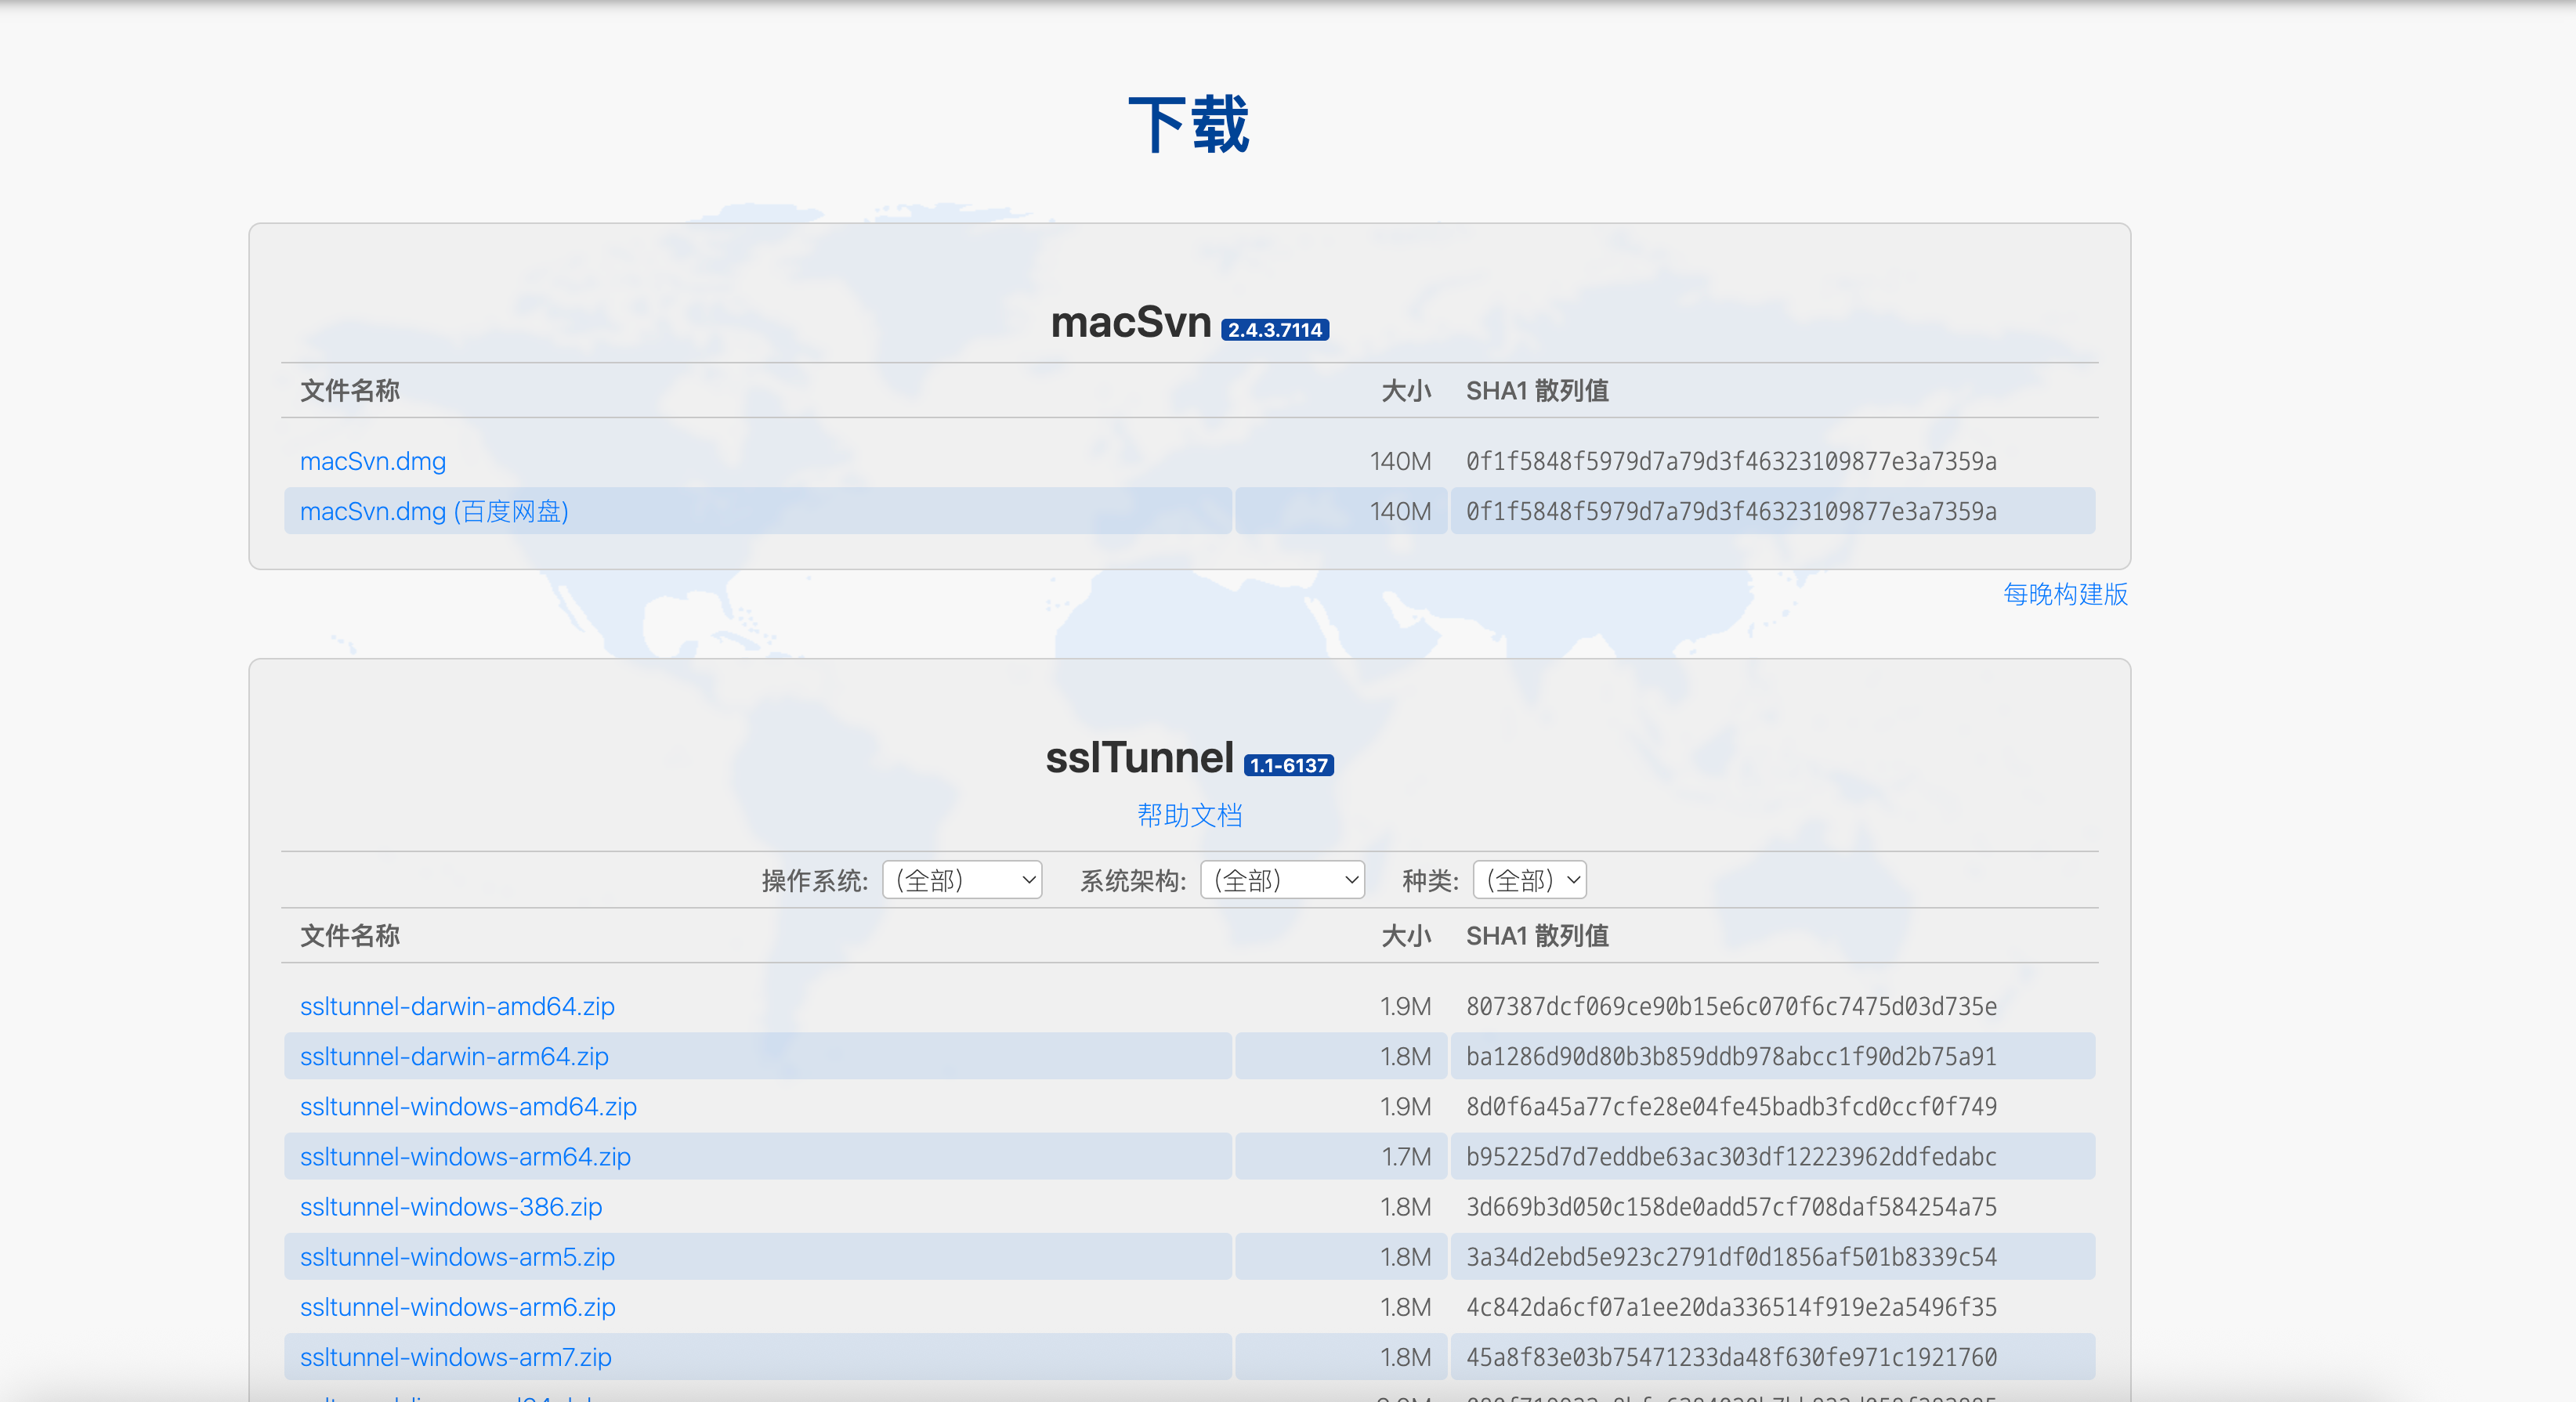
Task: Download ssltunnel-windows-arm64.zip
Action: (x=465, y=1156)
